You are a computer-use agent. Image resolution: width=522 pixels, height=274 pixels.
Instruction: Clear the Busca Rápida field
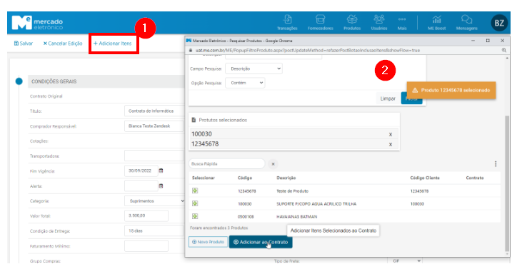(x=273, y=164)
